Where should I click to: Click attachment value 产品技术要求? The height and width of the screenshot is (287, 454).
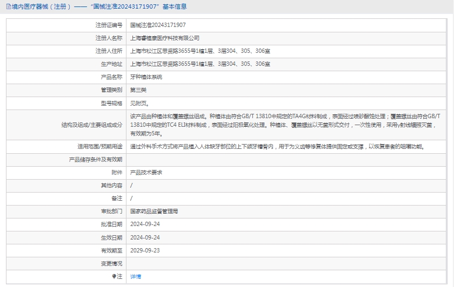146,172
